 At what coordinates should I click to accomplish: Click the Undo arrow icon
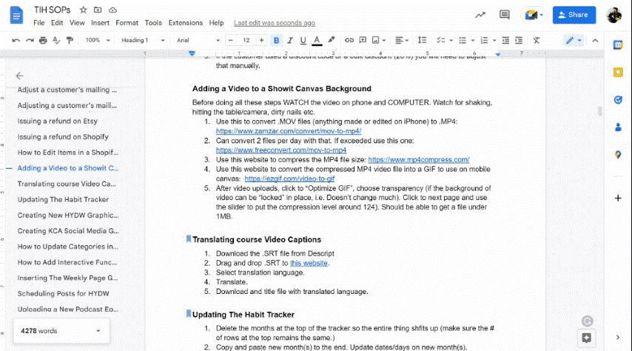point(16,40)
